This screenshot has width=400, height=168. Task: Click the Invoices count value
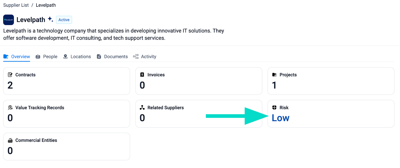[142, 85]
